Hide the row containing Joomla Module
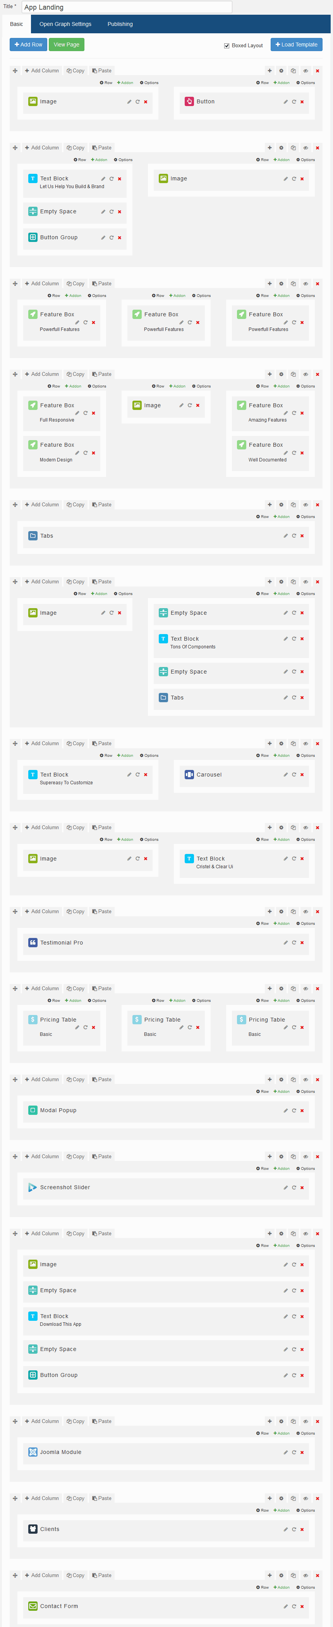This screenshot has width=333, height=1627. pos(306,1422)
